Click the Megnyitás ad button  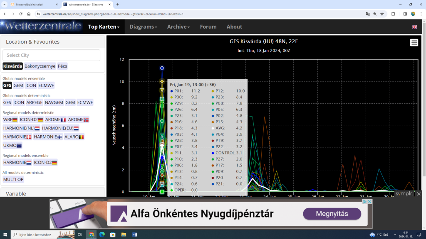click(x=331, y=214)
